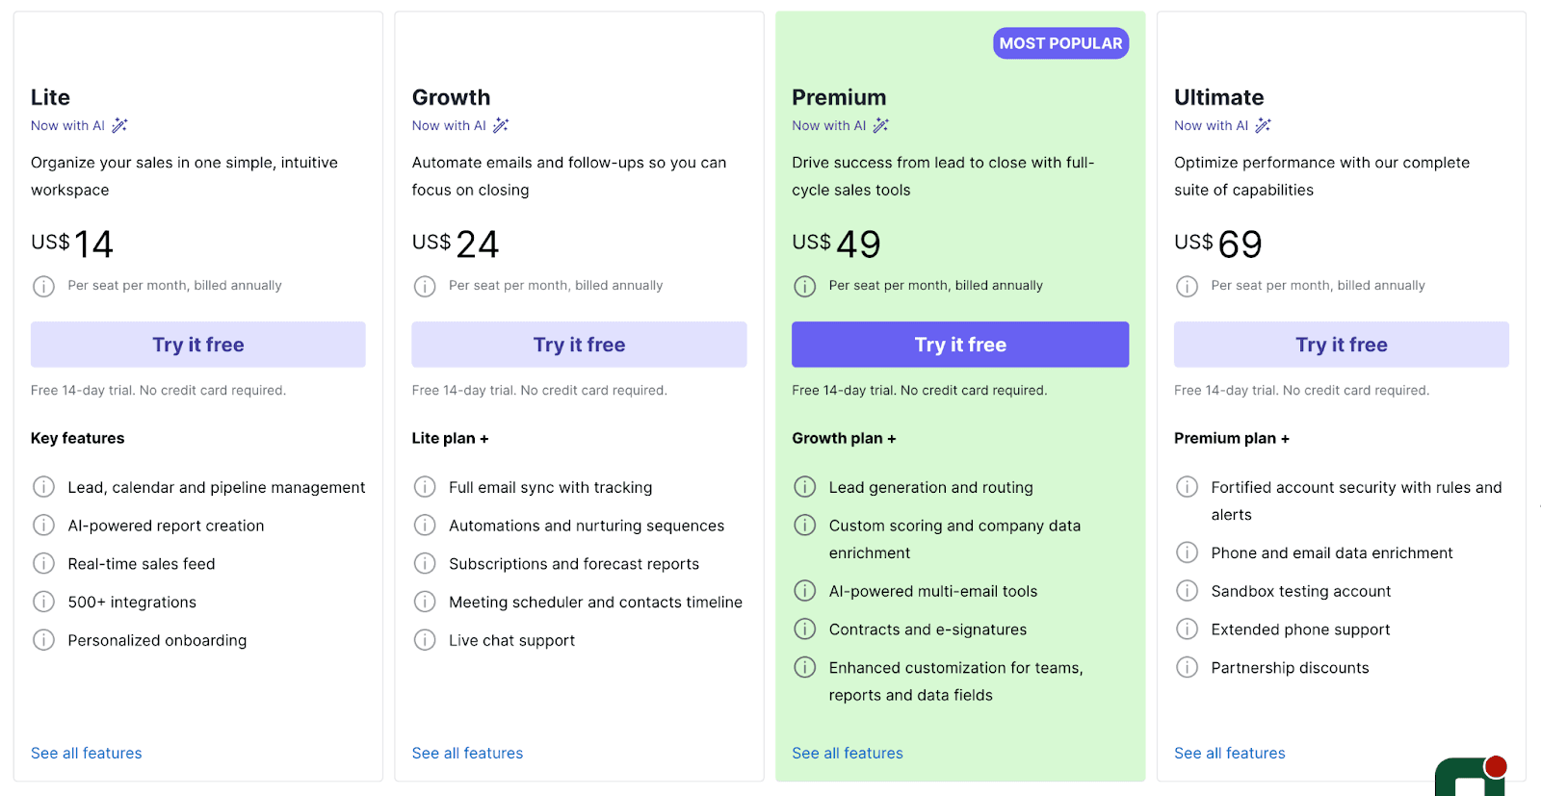Click Now with AI link under Growth
The height and width of the screenshot is (796, 1541).
tap(449, 125)
